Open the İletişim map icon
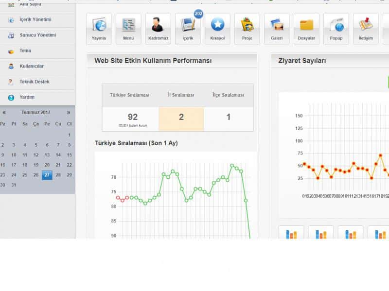 366,29
